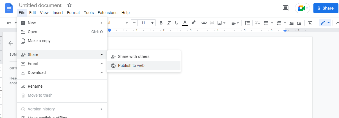Screen dimensions: 339x118
Task: Choose Open from File menu
Action: pos(62,32)
